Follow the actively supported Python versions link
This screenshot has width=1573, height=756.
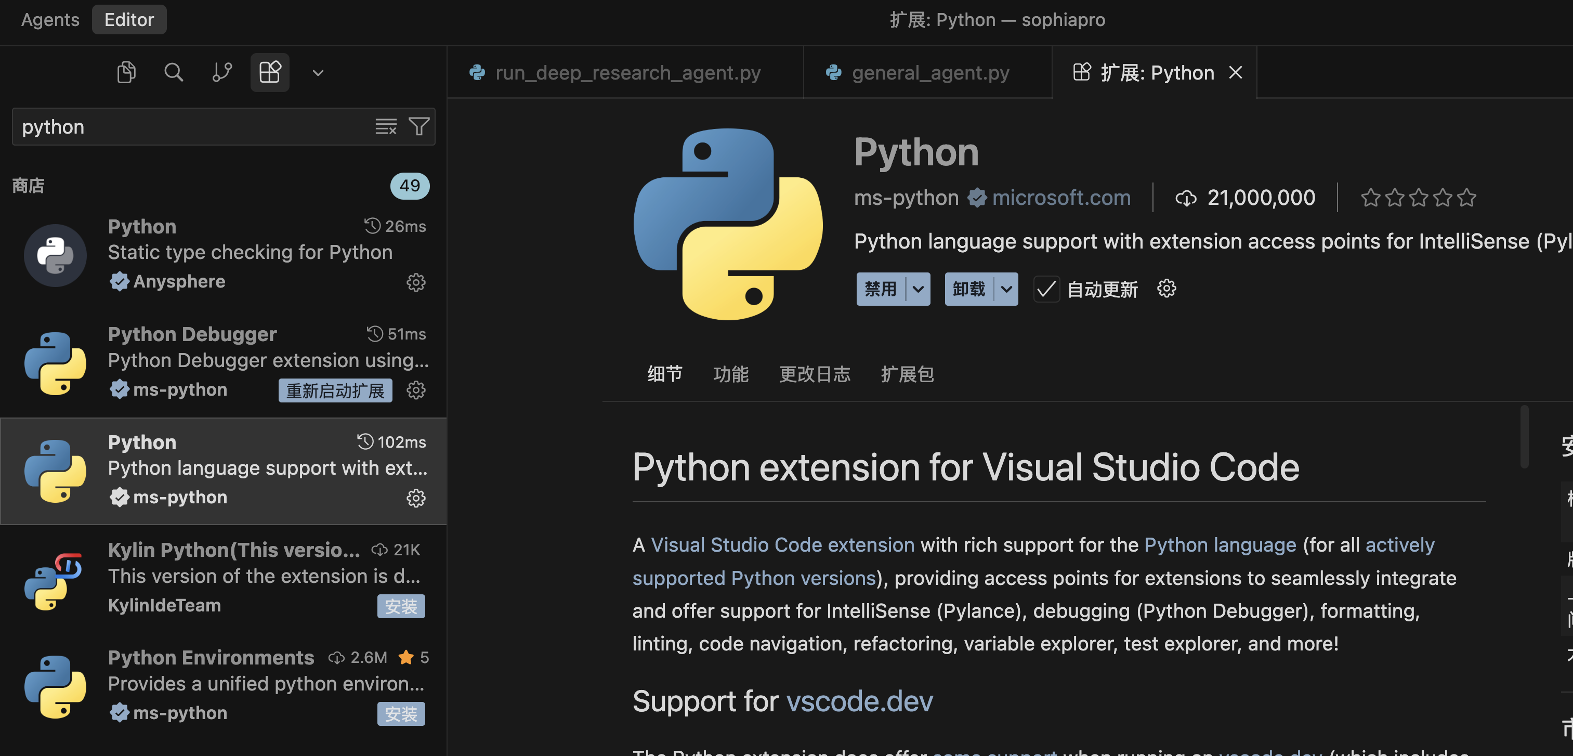(x=754, y=578)
